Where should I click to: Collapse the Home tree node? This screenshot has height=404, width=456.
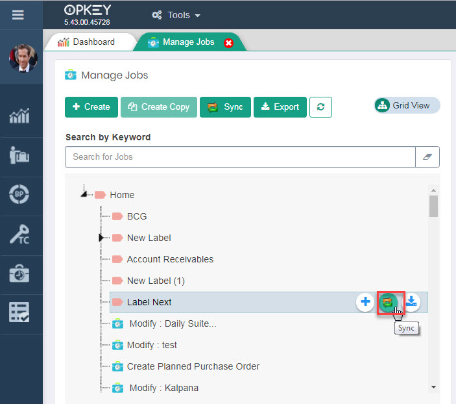pyautogui.click(x=84, y=194)
